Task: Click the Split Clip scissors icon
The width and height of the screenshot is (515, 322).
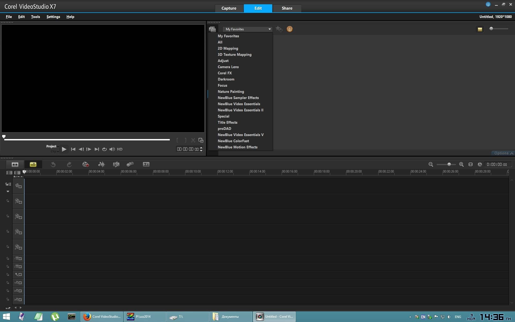Action: pos(193,140)
